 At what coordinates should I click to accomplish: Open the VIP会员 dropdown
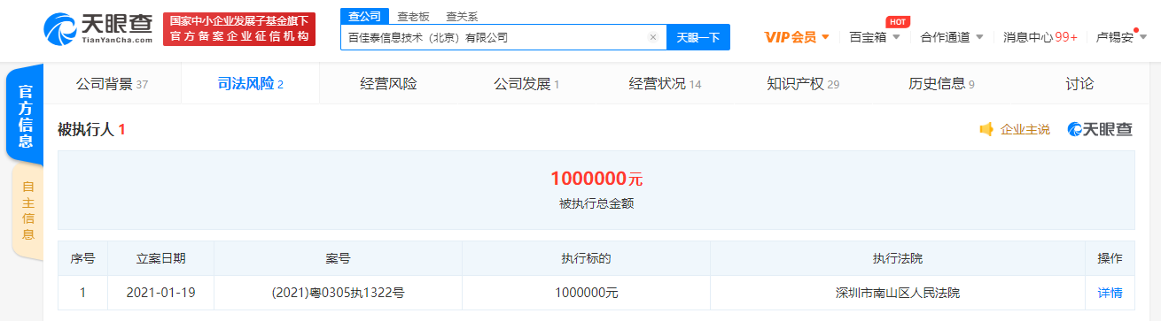point(797,37)
